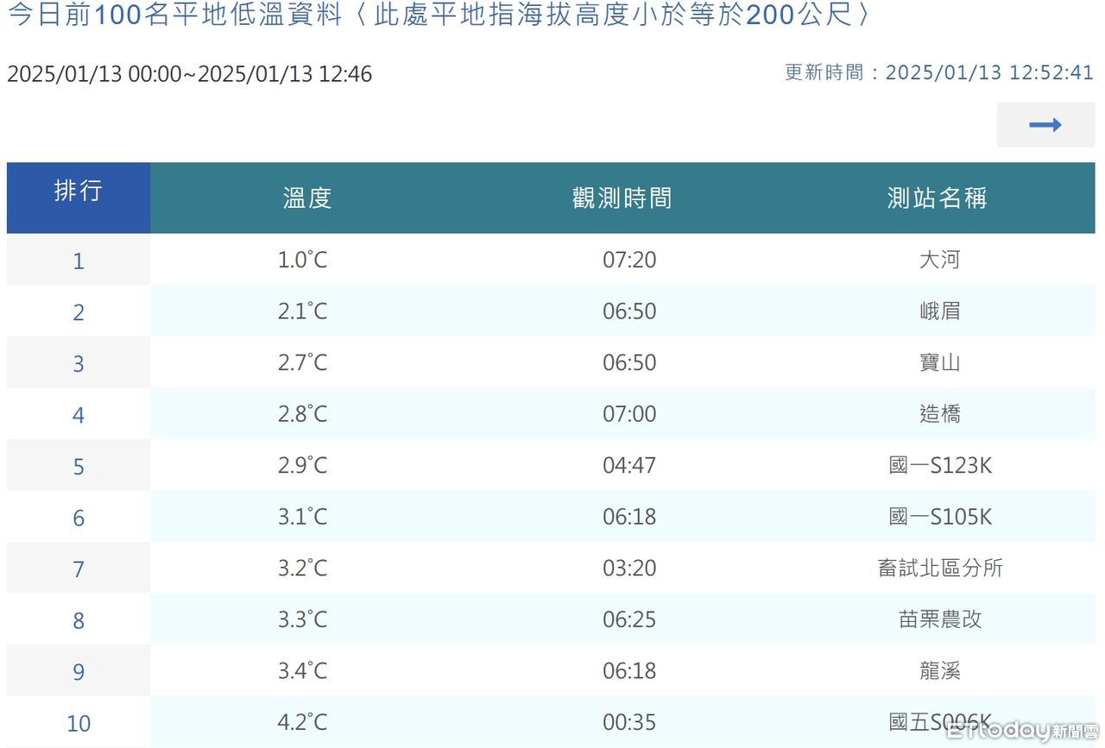Click the 排行 column header
This screenshot has width=1105, height=748.
tap(79, 192)
